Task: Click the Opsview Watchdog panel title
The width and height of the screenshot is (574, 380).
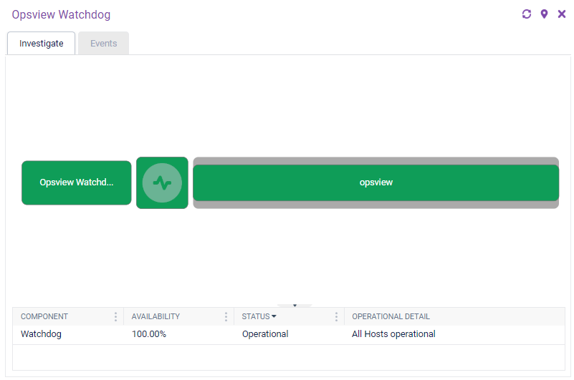Action: [x=61, y=14]
